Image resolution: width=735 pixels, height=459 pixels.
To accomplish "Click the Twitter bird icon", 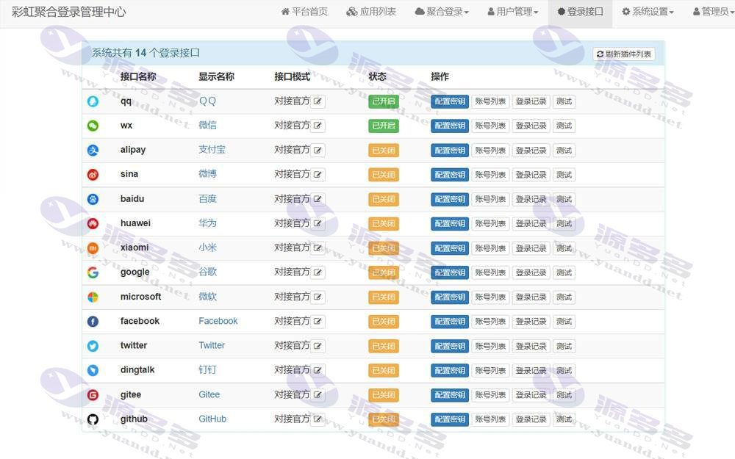I will [x=93, y=346].
